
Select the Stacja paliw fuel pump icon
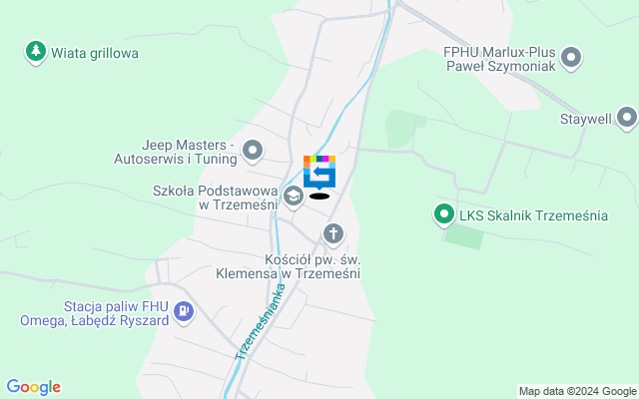(x=184, y=312)
